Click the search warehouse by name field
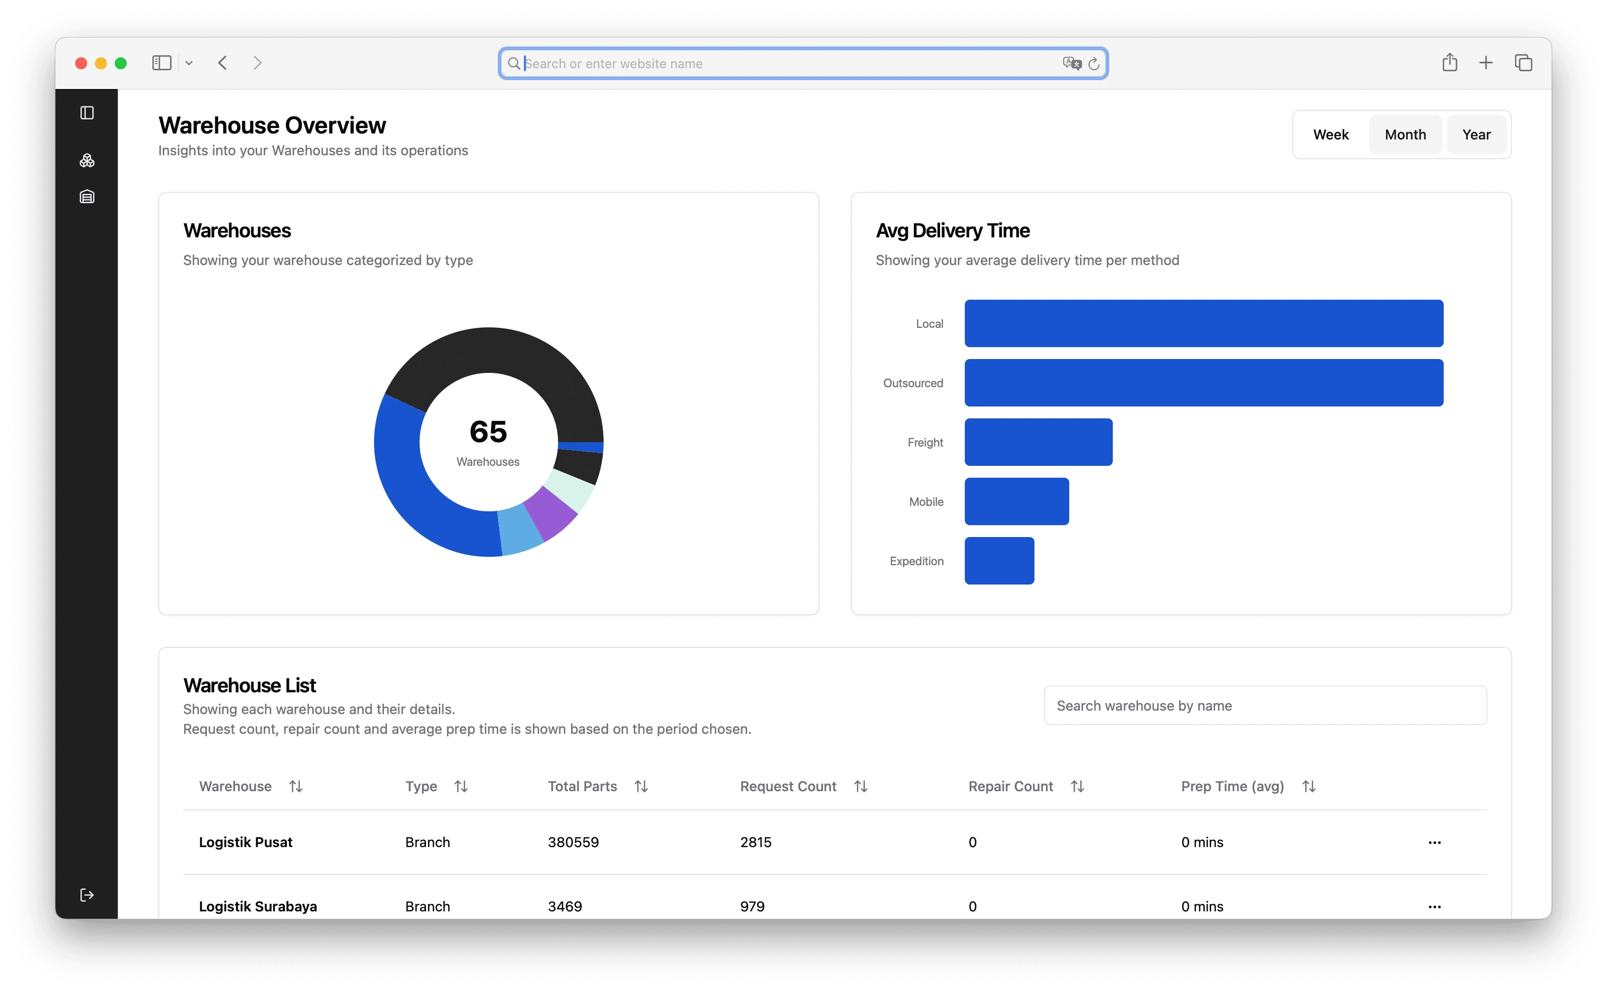 [x=1264, y=705]
